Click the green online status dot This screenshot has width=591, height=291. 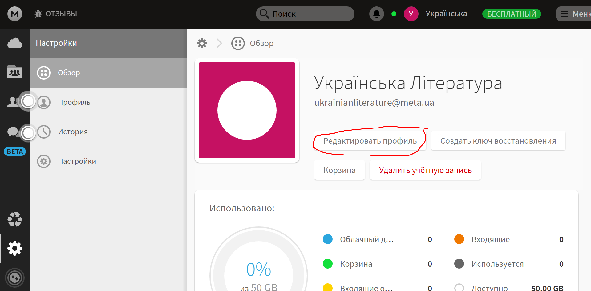pos(394,14)
